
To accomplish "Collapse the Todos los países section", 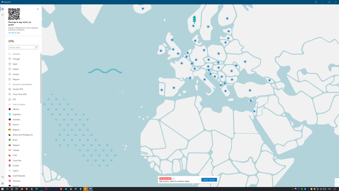I will coord(10,105).
